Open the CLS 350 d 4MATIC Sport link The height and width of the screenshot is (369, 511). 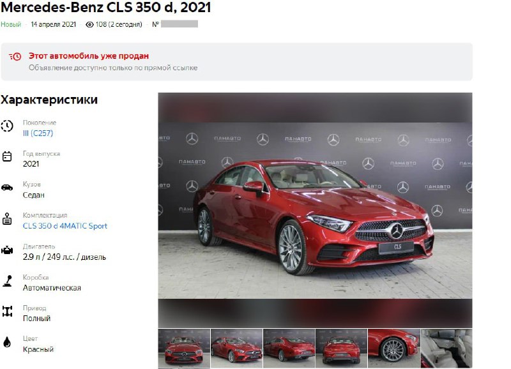click(65, 226)
